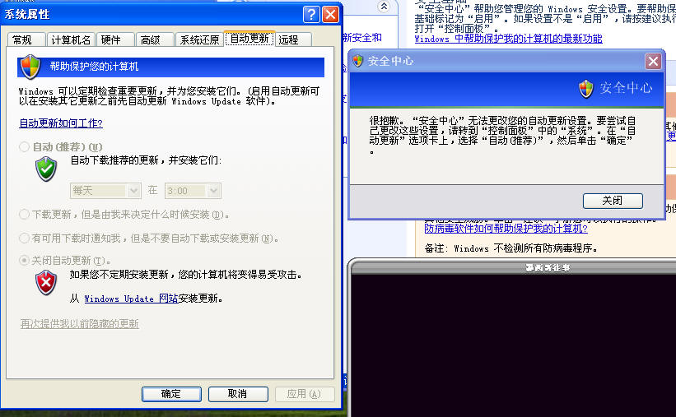Click the 应用(A) button
This screenshot has width=676, height=417.
305,394
